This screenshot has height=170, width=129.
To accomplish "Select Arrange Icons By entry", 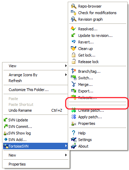I will click(23, 75).
